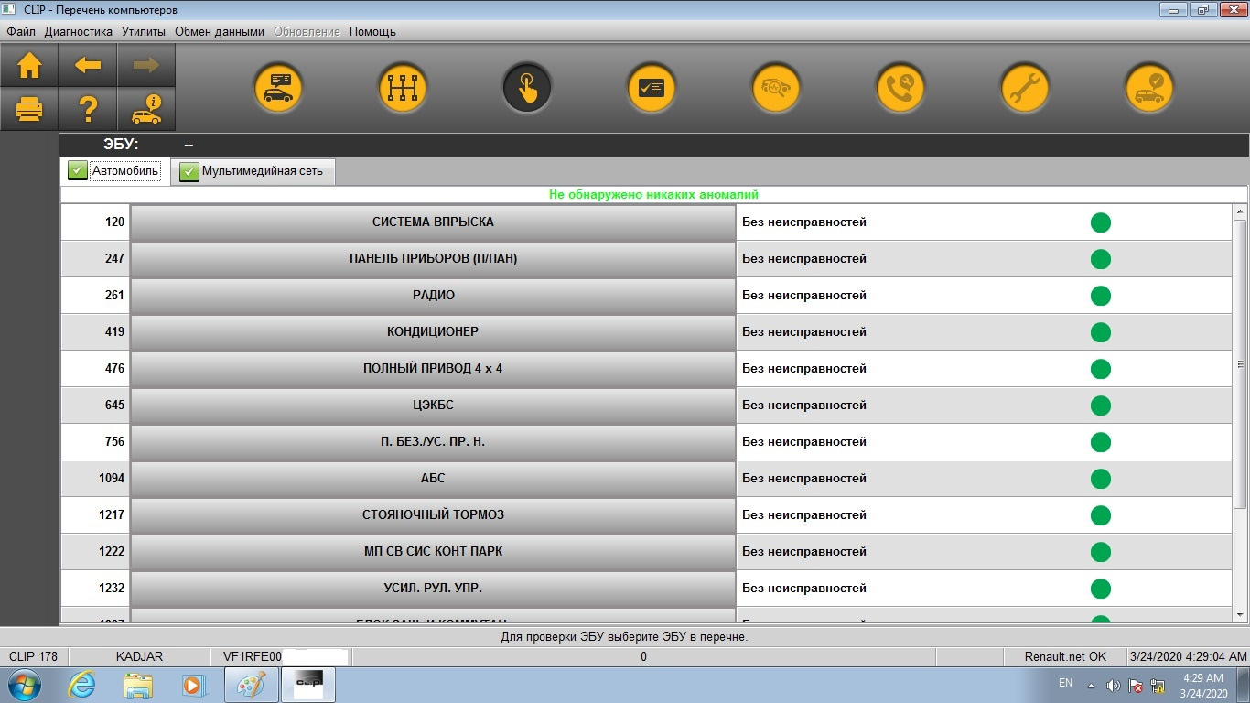Click row number 476
The image size is (1250, 703).
114,369
